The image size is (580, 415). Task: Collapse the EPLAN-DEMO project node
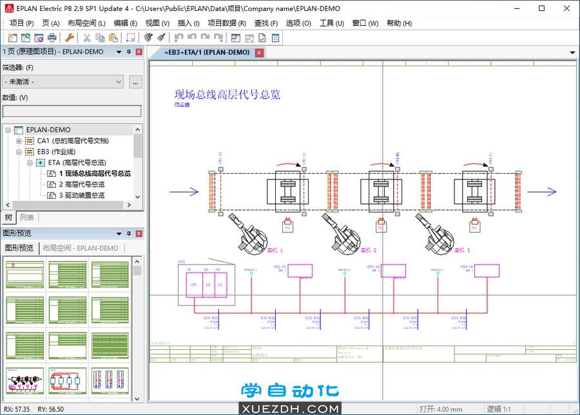tap(8, 130)
